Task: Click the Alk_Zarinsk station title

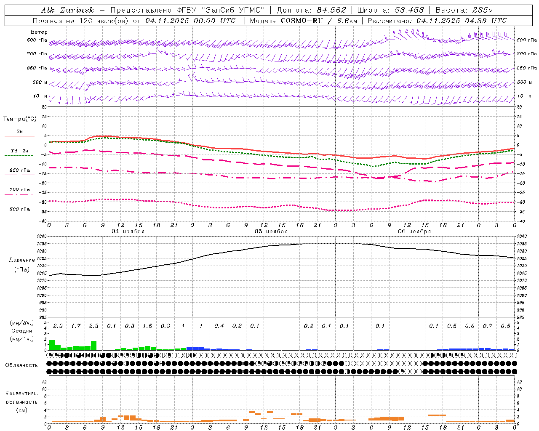Action: coord(67,10)
